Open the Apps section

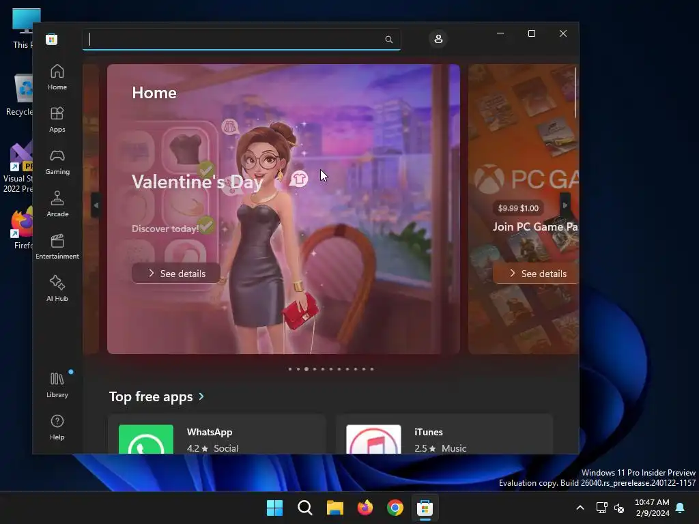pyautogui.click(x=57, y=119)
